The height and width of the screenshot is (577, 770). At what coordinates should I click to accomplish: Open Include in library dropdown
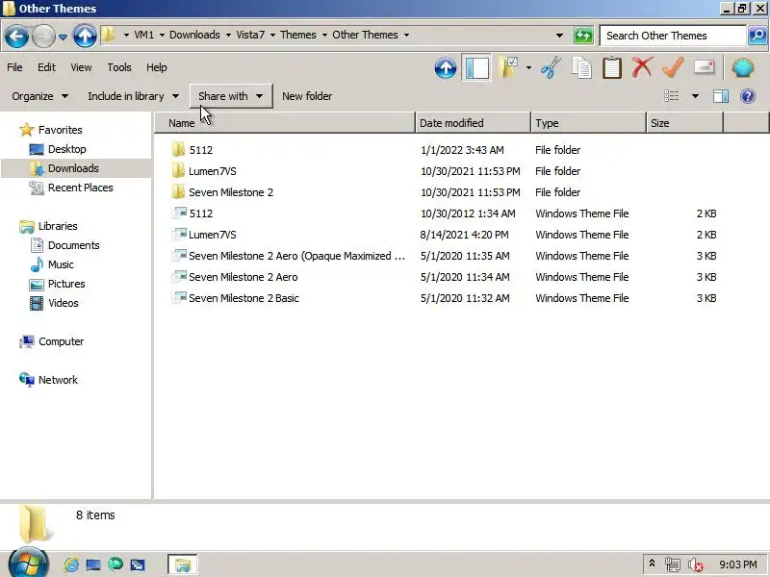coord(133,96)
